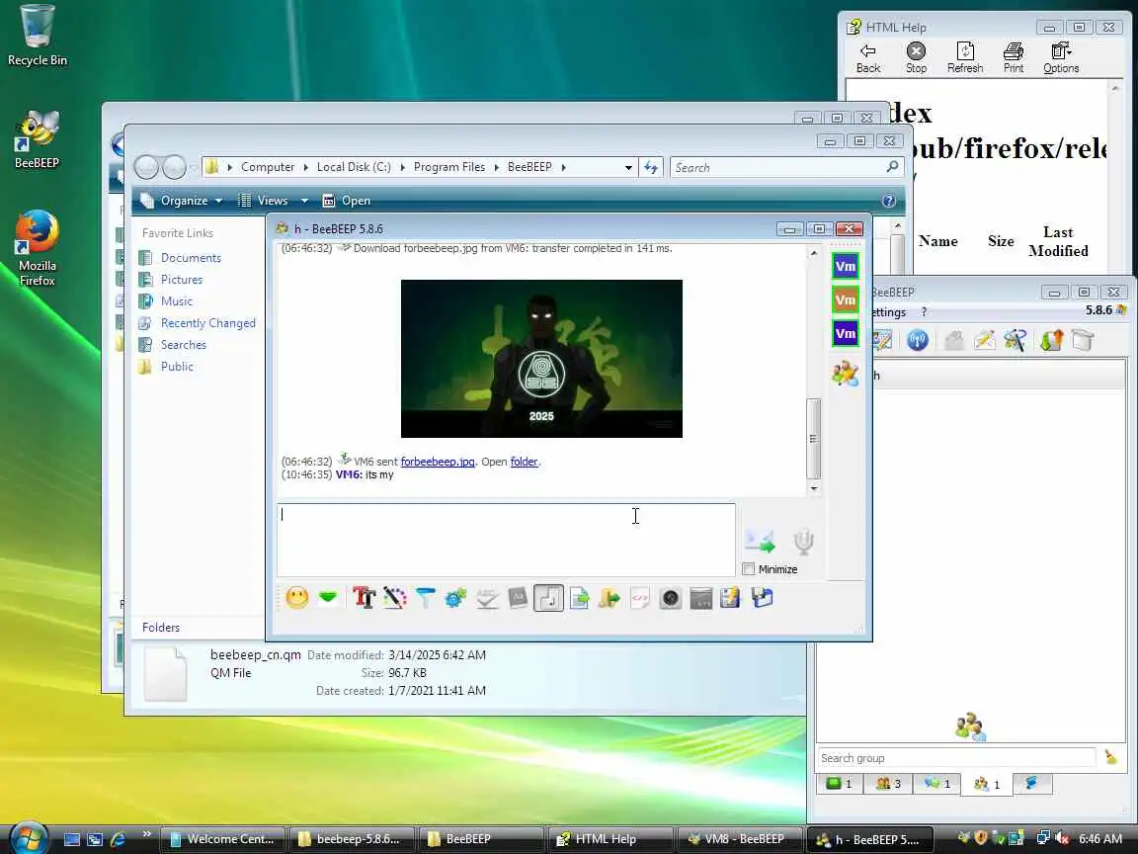This screenshot has height=854, width=1138.
Task: Open chat settings blue gear icon
Action: click(455, 598)
